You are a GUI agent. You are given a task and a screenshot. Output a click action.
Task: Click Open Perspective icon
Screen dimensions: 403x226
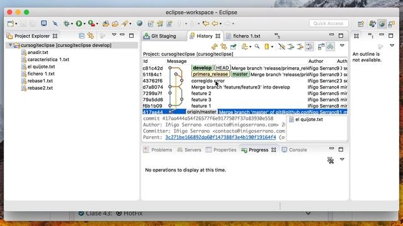[x=361, y=24]
